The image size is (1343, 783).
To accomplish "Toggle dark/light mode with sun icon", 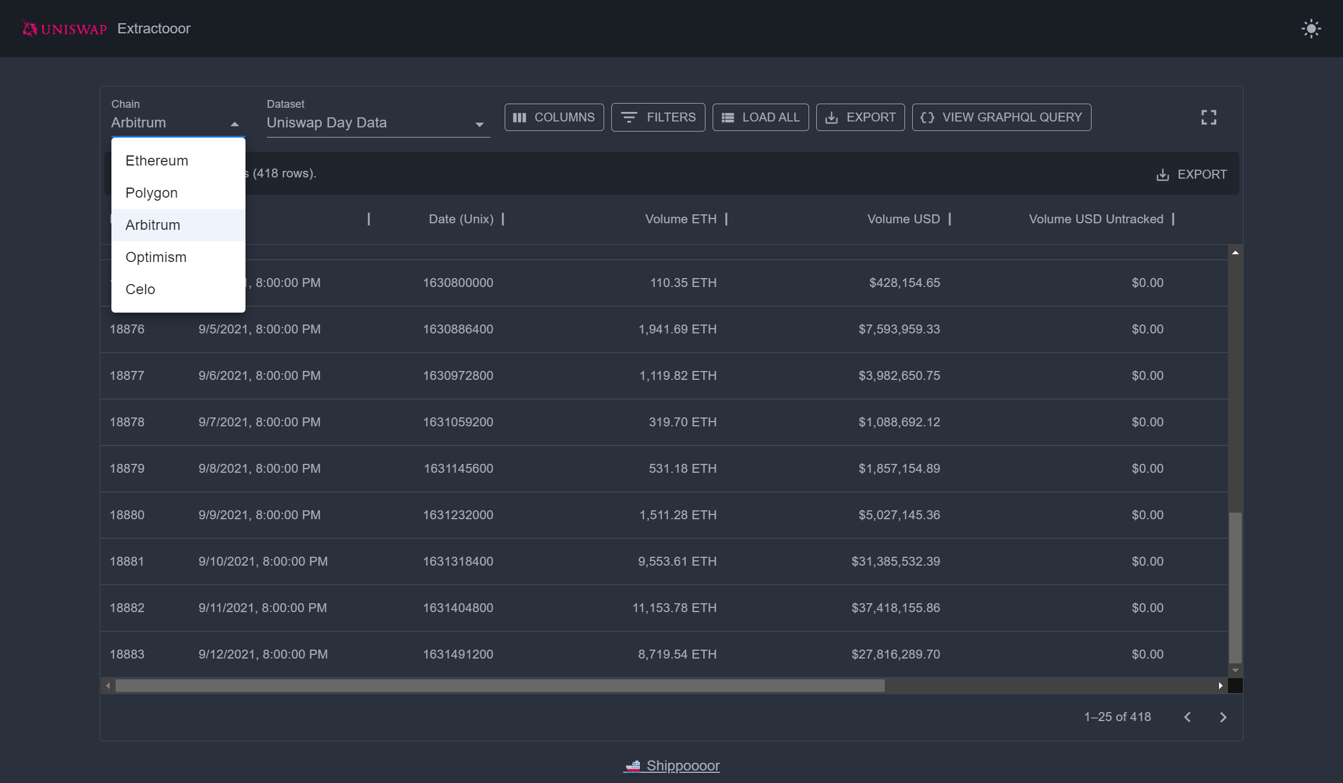I will coord(1310,29).
